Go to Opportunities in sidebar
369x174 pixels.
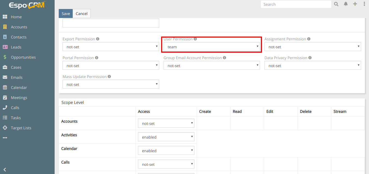tap(23, 57)
